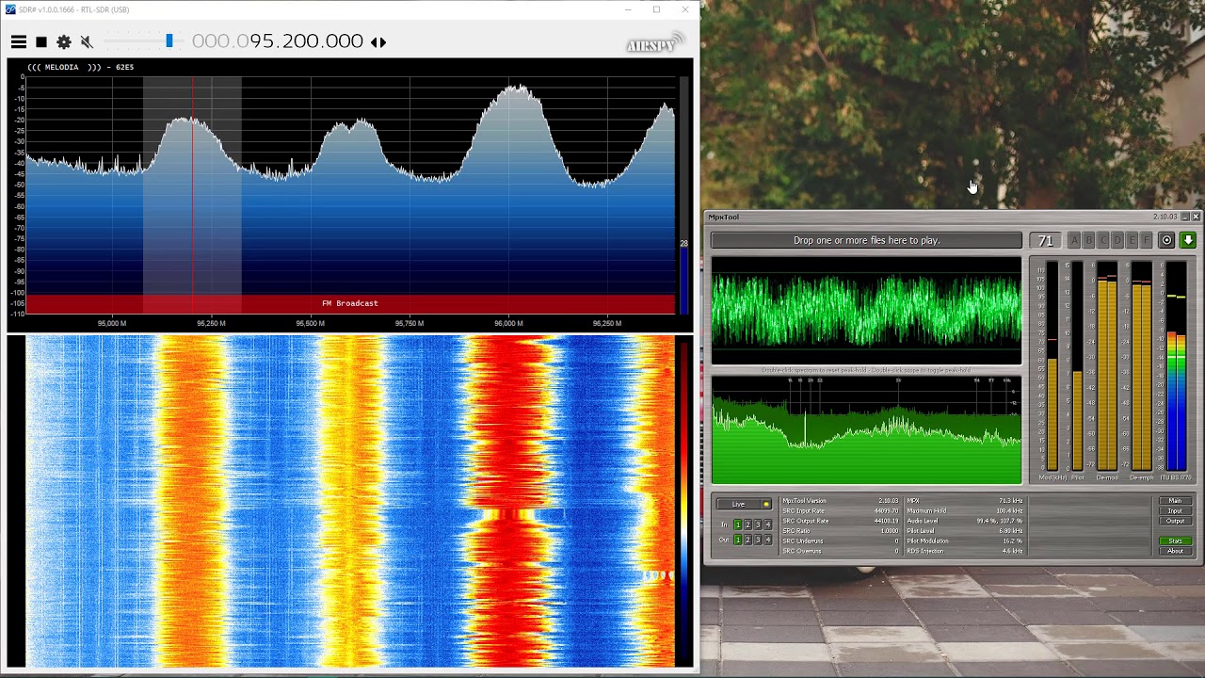1205x678 pixels.
Task: Click the MpxTool record circle icon
Action: 1166,240
